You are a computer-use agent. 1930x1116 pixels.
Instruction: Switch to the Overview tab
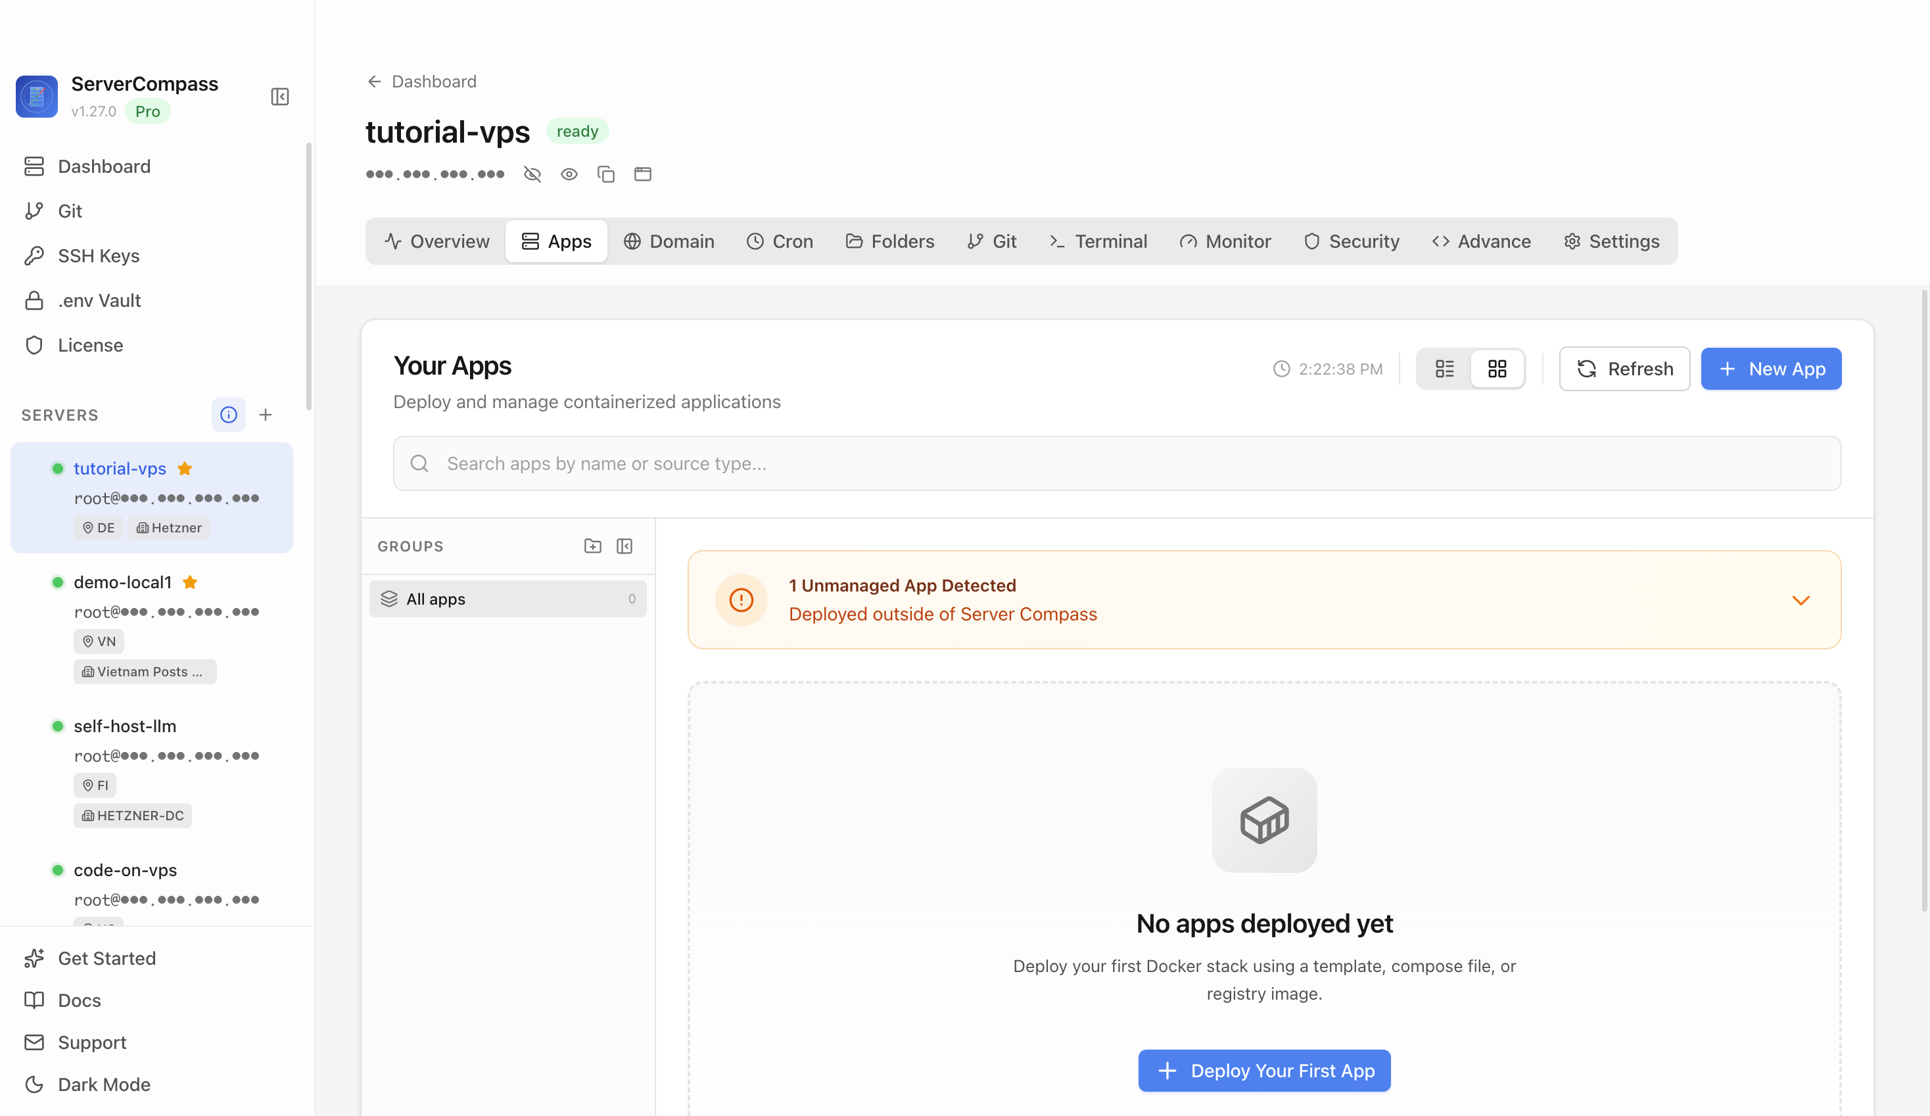tap(436, 241)
